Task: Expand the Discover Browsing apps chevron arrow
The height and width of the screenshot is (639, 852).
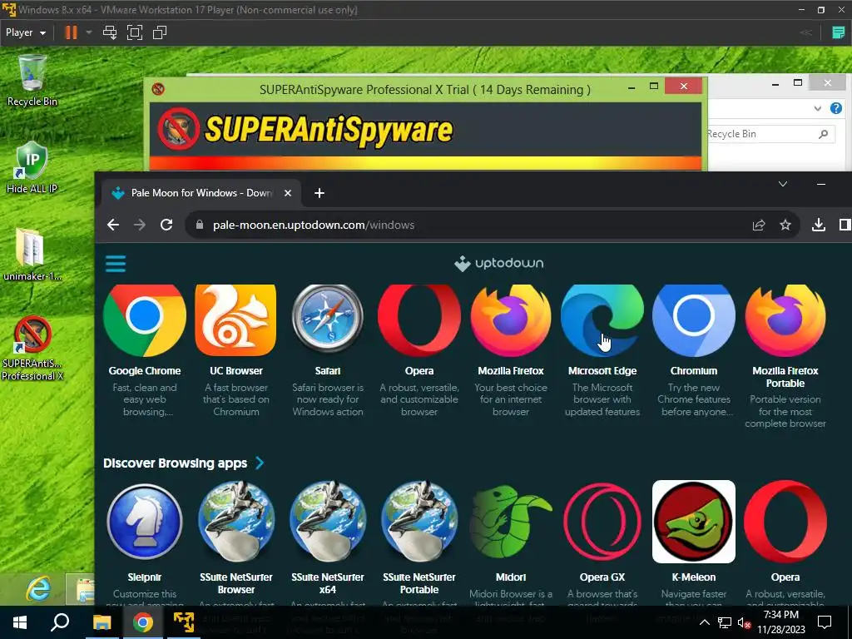Action: pos(260,463)
